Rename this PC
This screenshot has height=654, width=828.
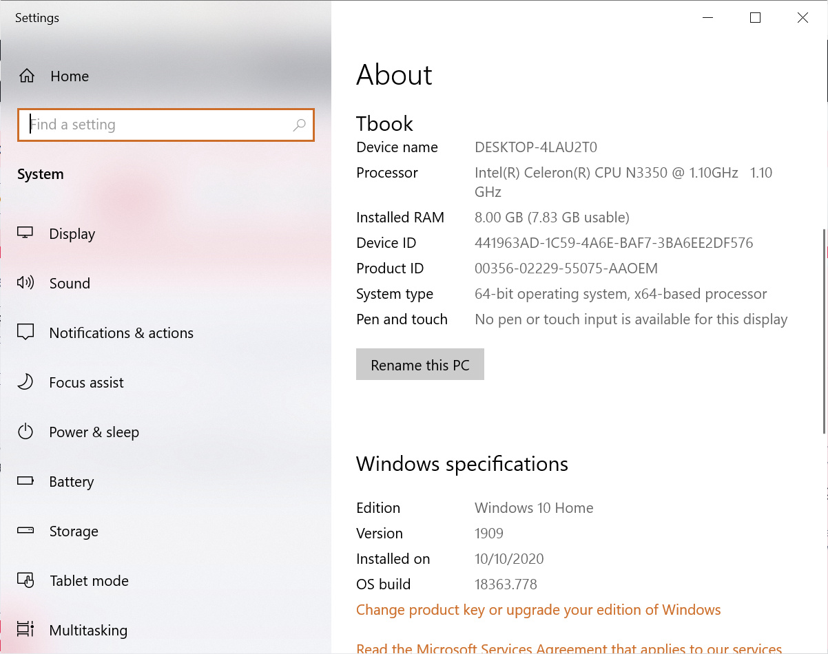click(420, 365)
